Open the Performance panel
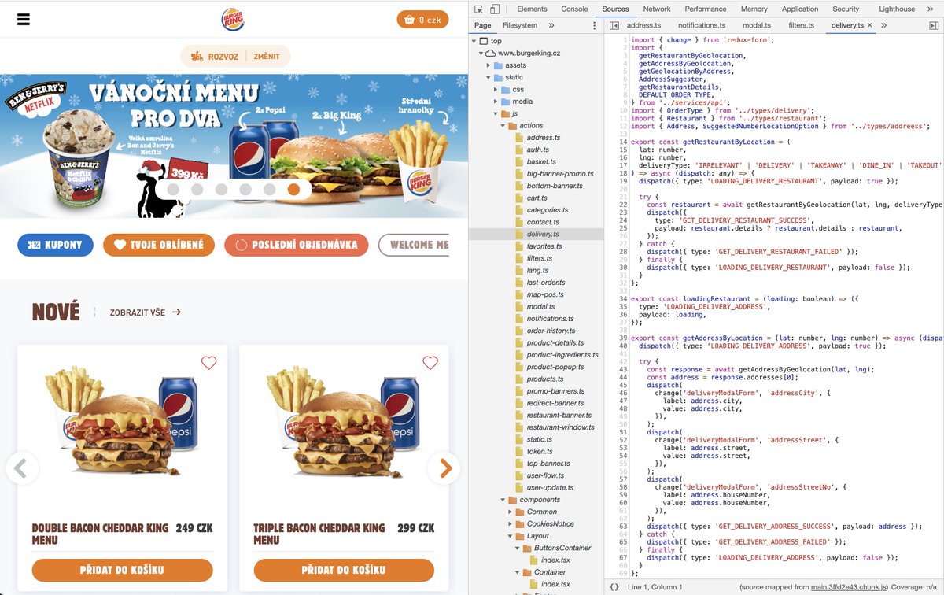Screen dimensions: 944x595 pos(706,9)
